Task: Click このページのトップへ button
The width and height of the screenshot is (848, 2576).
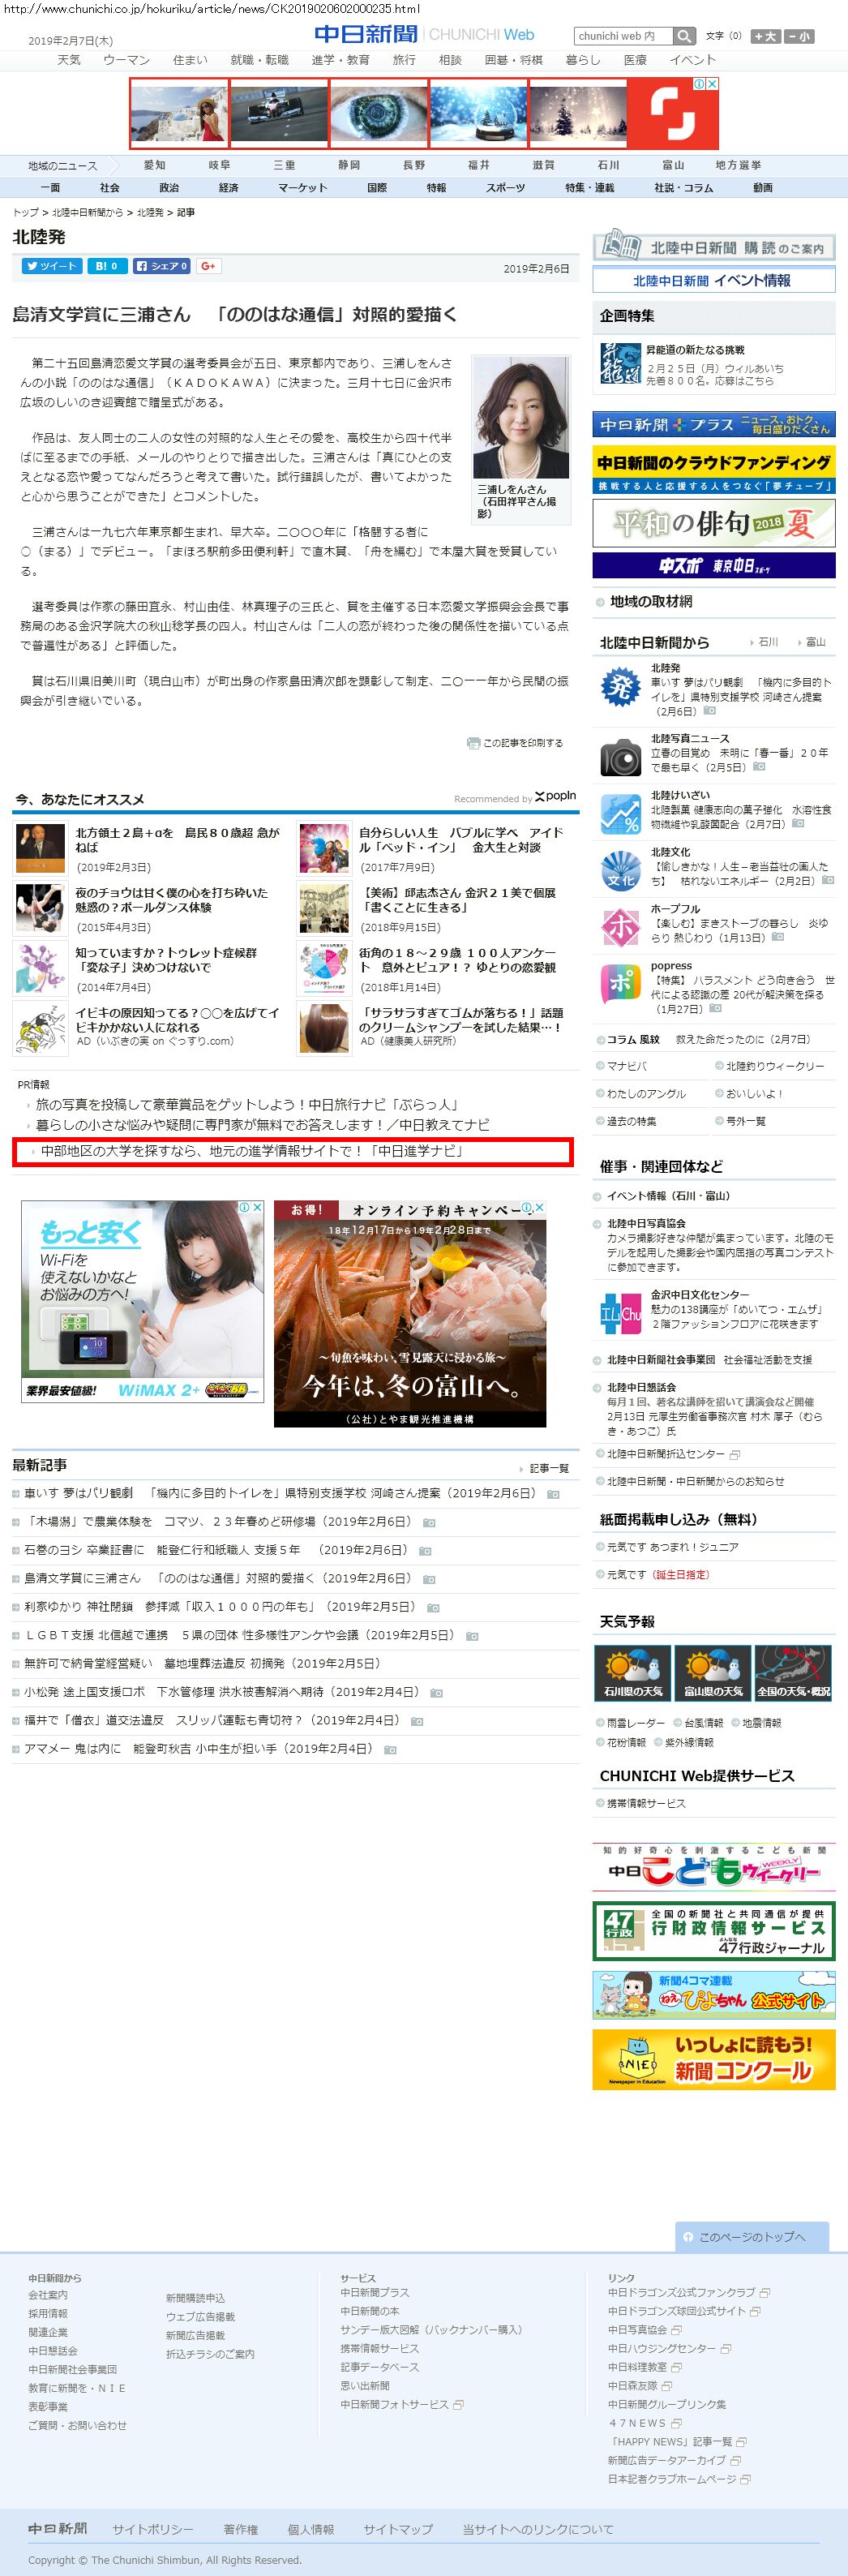Action: coord(752,2236)
